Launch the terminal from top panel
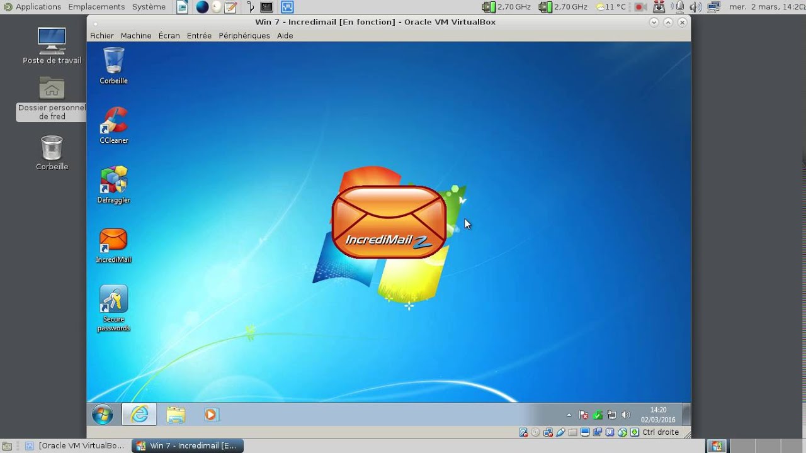The height and width of the screenshot is (453, 806). (267, 7)
